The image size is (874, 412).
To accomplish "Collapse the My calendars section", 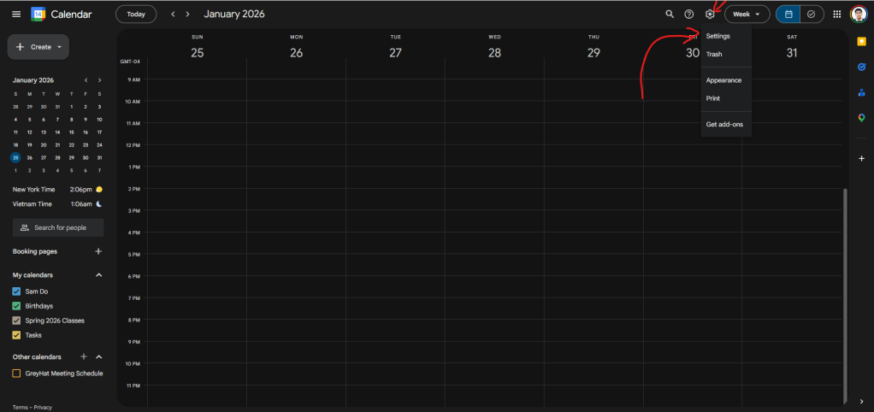I will click(x=98, y=275).
